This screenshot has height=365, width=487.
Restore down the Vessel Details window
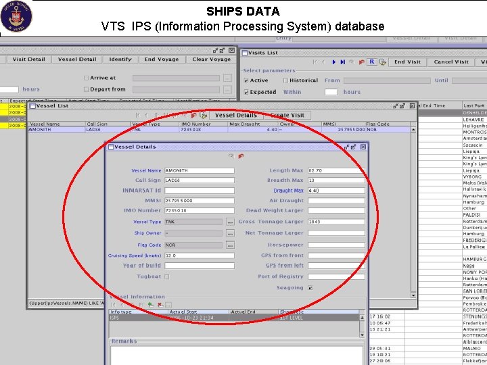click(346, 147)
